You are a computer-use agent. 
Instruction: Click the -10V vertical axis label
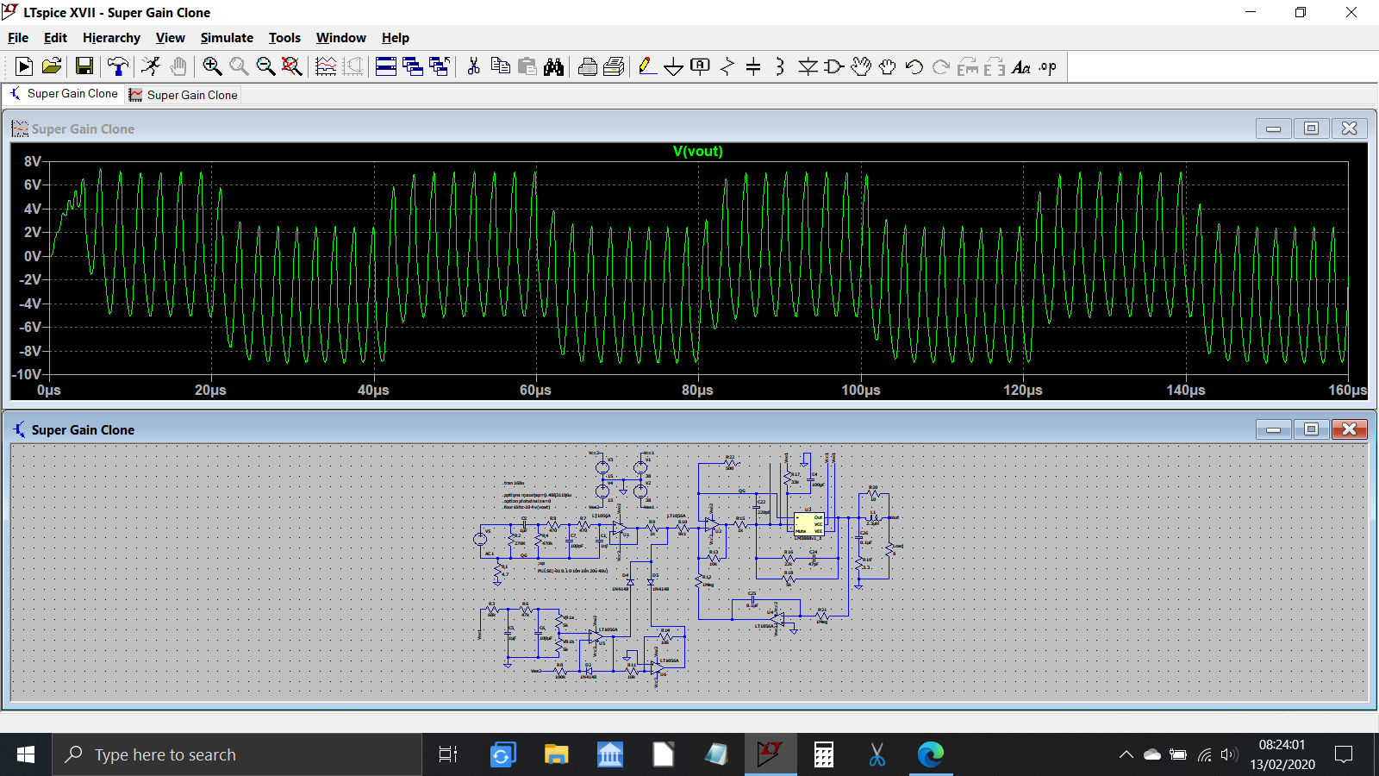click(27, 375)
